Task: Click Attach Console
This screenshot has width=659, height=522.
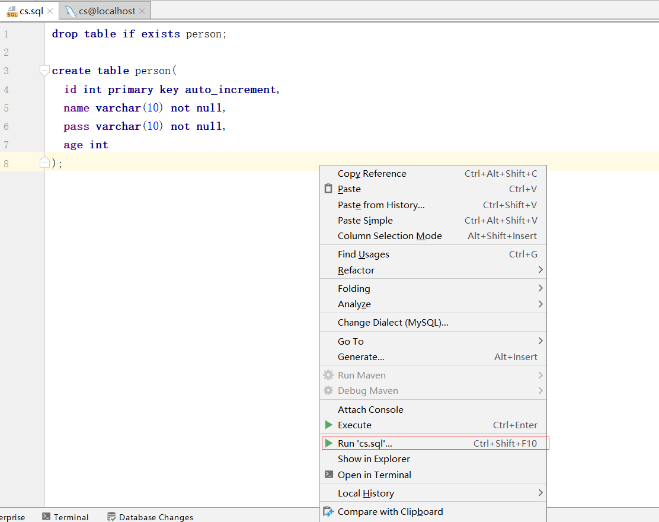Action: pyautogui.click(x=370, y=409)
